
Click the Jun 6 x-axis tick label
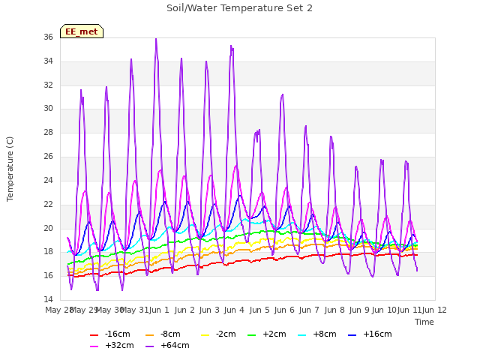pyautogui.click(x=285, y=310)
